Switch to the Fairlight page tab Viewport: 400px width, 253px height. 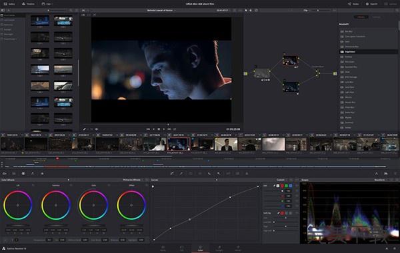click(219, 248)
